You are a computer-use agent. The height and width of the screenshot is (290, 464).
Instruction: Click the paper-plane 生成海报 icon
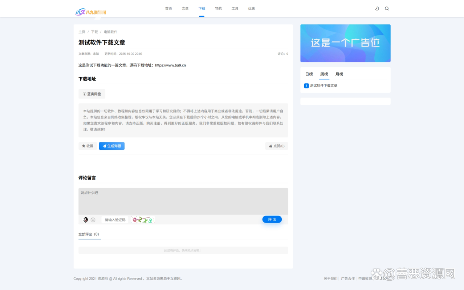(104, 146)
